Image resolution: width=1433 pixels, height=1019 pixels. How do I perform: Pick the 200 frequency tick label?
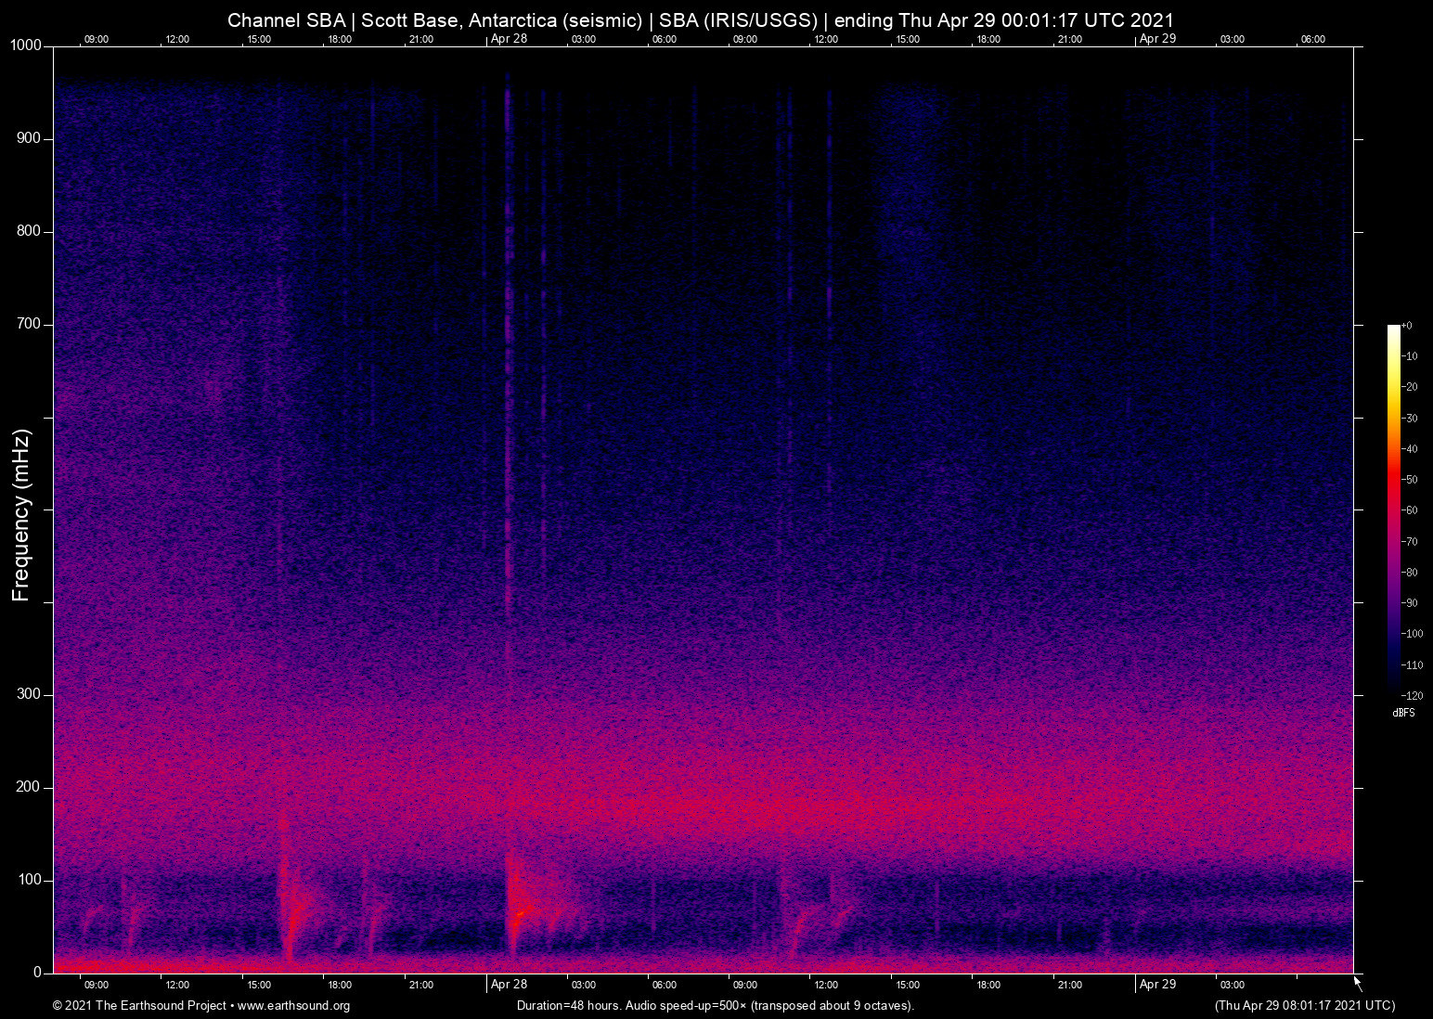(x=29, y=787)
